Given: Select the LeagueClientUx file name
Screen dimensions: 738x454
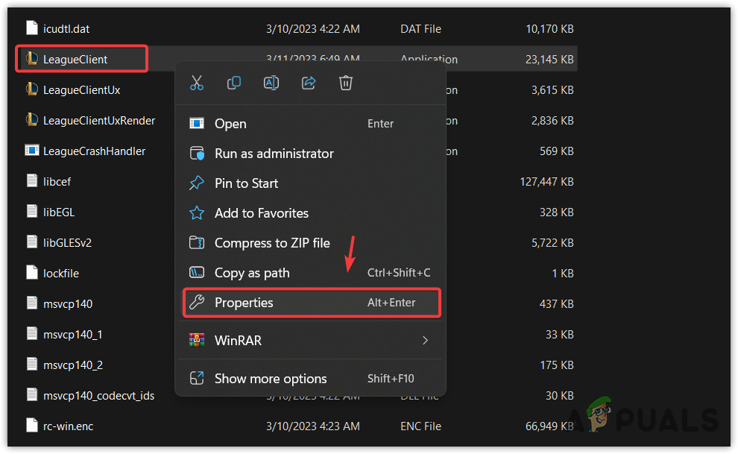Looking at the screenshot, I should [82, 90].
